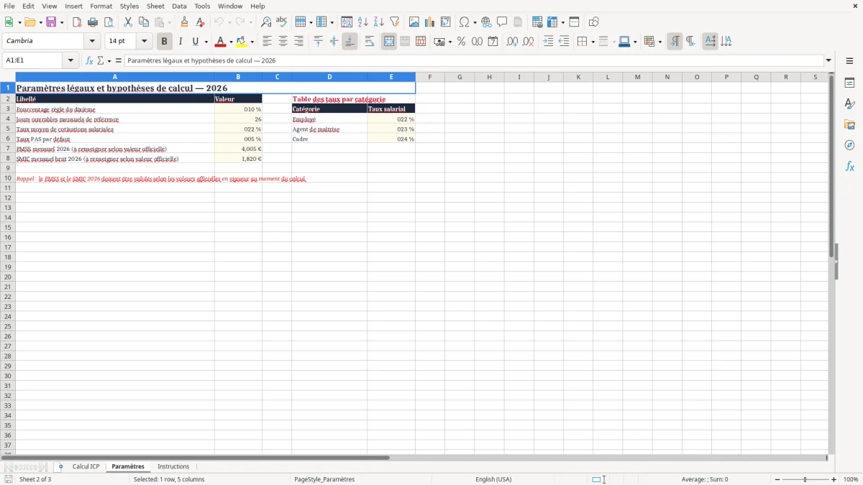Screen dimensions: 863x485
Task: Open sidebar Gallery panel
Action: pos(849,124)
